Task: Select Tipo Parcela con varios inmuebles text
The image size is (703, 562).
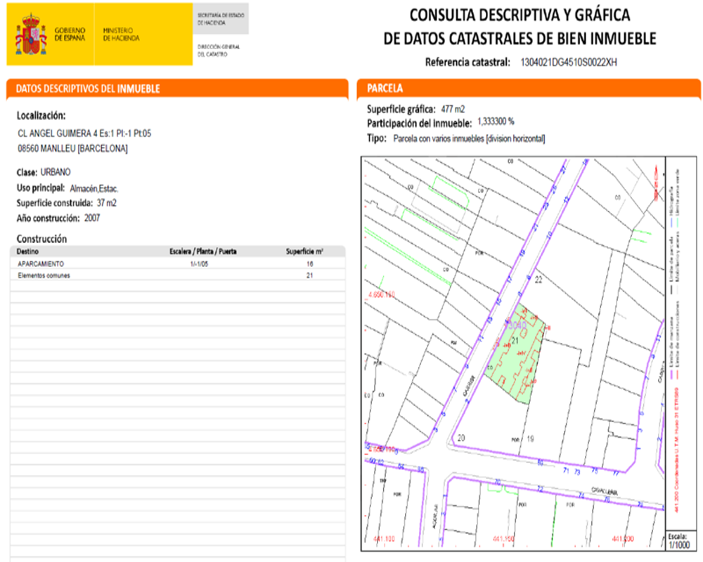Action: (x=469, y=138)
